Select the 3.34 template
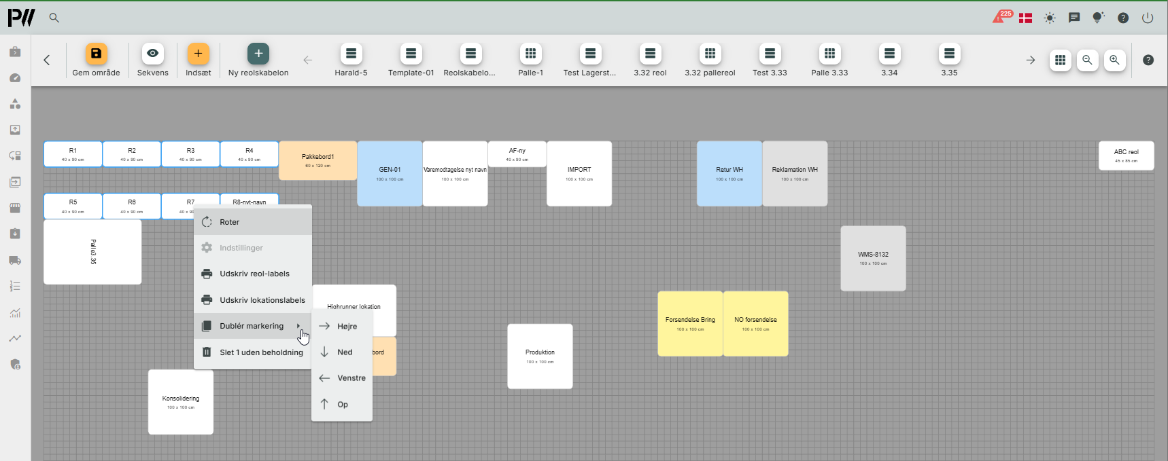Viewport: 1168px width, 461px height. point(889,60)
